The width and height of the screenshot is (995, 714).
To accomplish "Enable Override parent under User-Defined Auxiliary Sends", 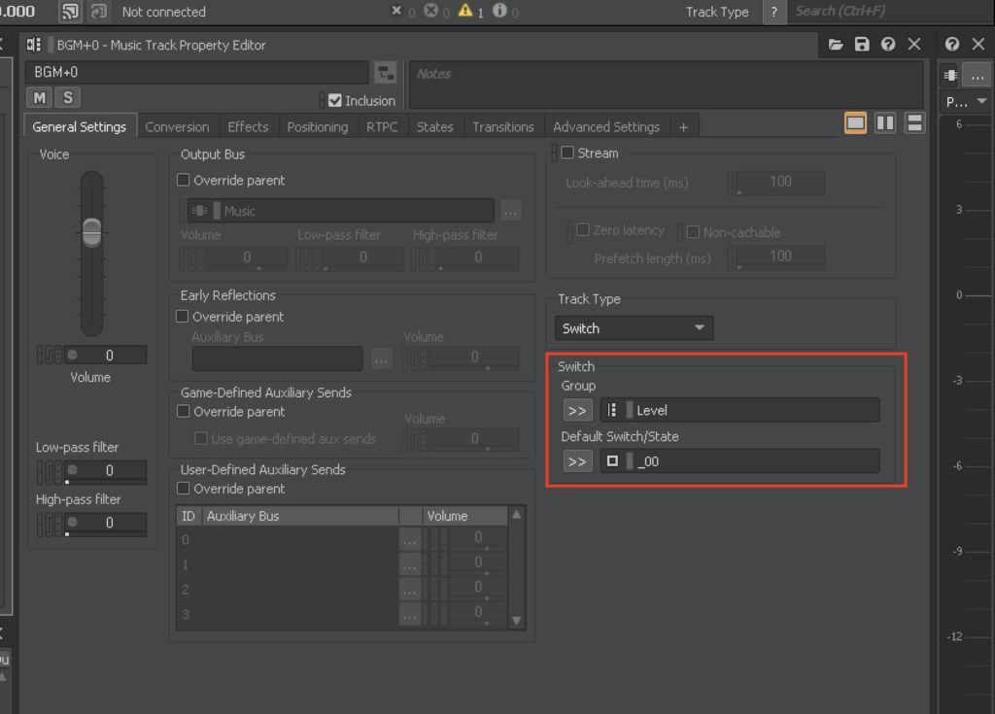I will click(x=184, y=489).
